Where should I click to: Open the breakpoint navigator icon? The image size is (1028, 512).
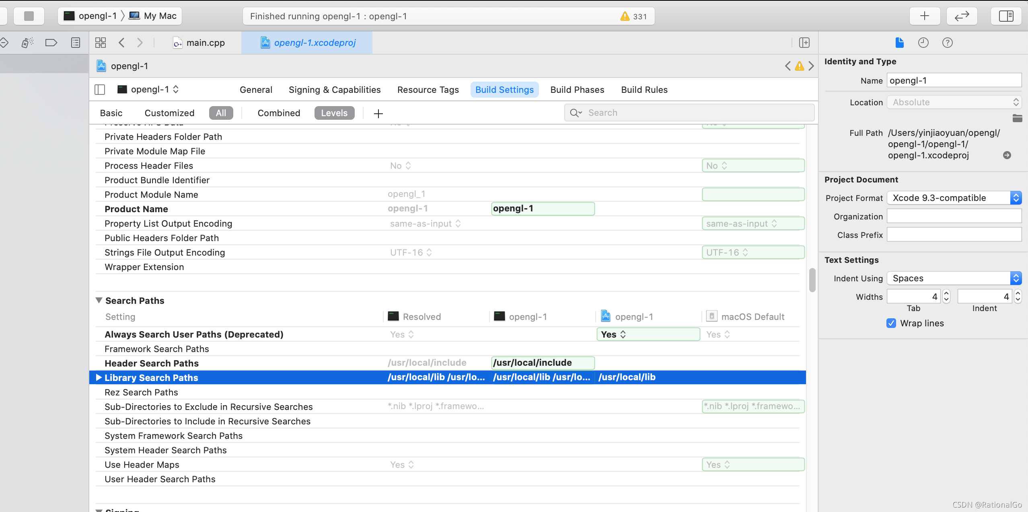51,43
